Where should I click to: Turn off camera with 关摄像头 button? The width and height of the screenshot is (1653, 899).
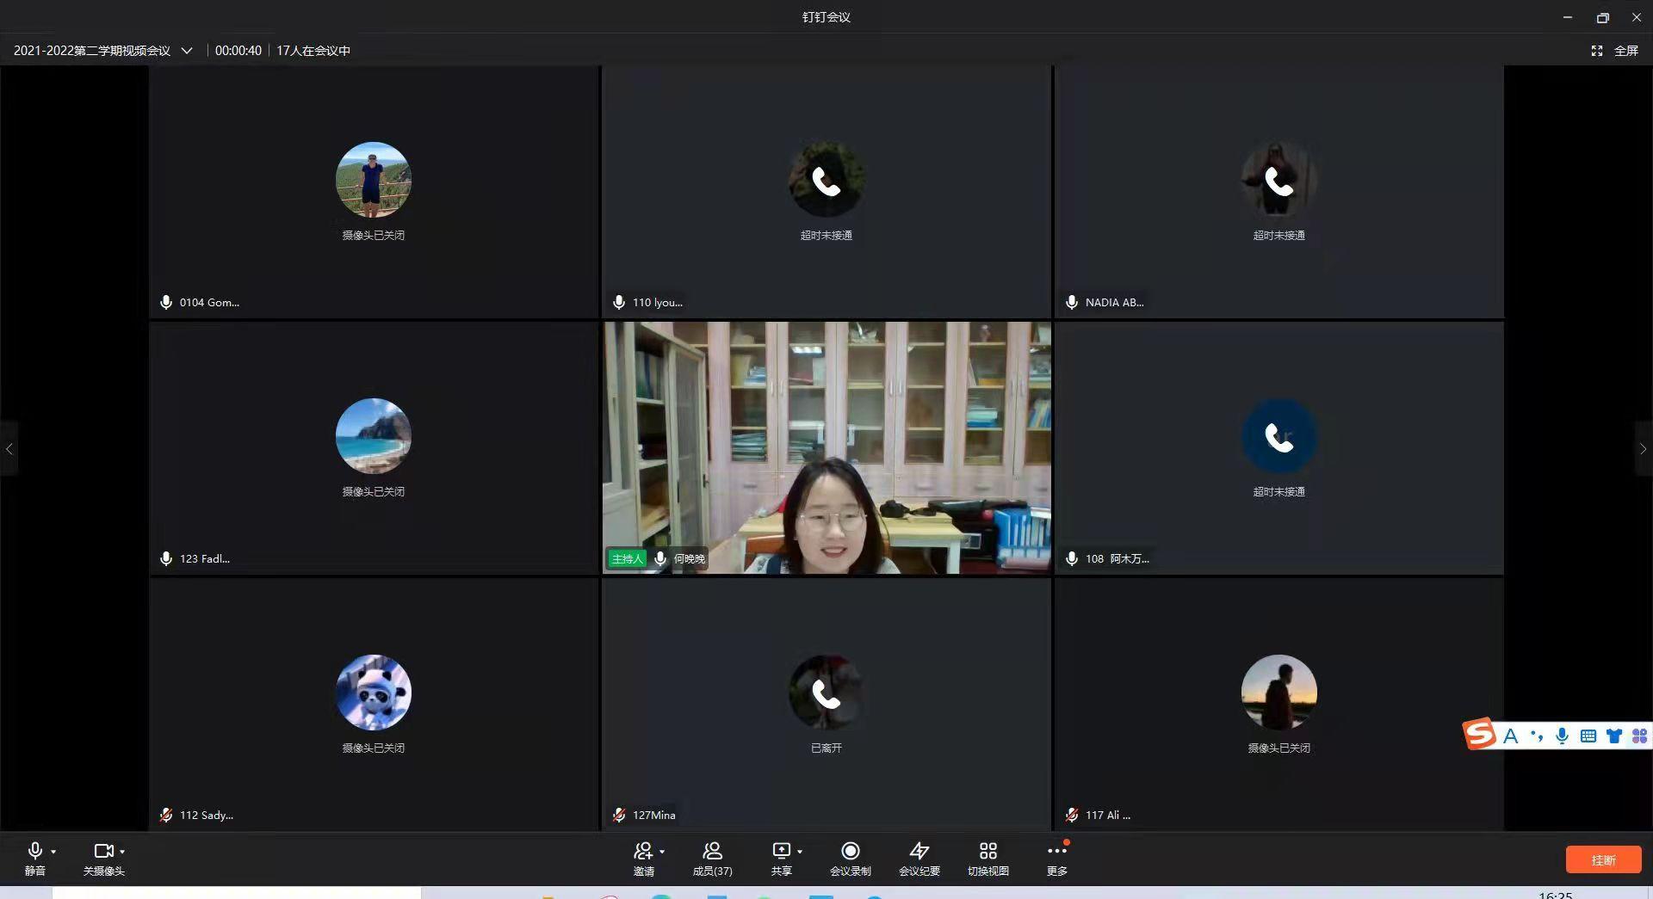point(103,859)
